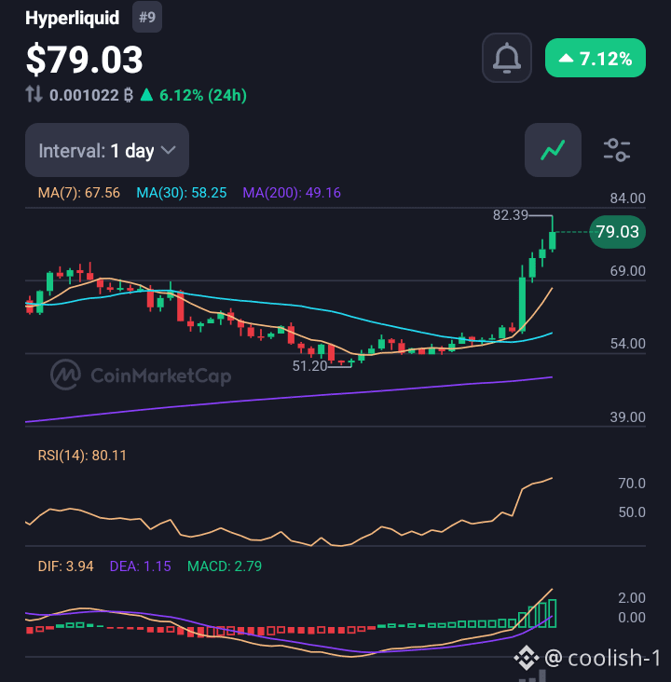This screenshot has height=682, width=671.
Task: Click the 70.0 RSI axis label
Action: [632, 484]
